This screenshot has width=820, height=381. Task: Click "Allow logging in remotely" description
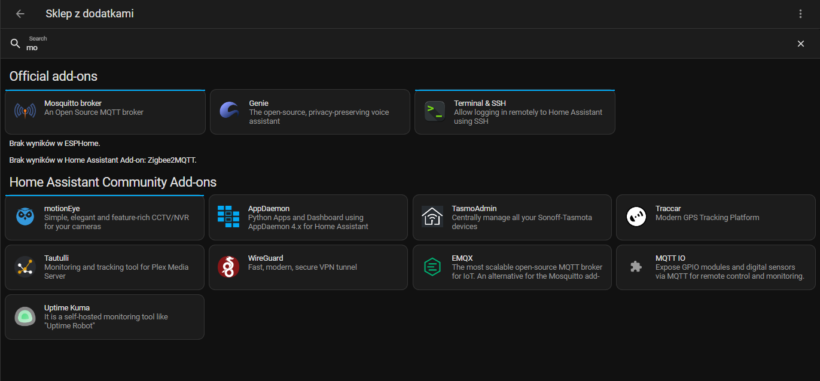pos(528,117)
